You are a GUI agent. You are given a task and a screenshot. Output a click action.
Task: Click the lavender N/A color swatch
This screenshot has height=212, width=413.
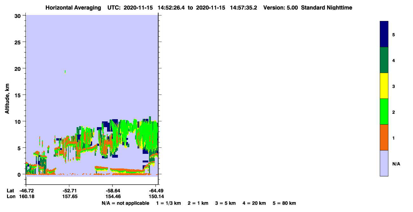[384, 163]
